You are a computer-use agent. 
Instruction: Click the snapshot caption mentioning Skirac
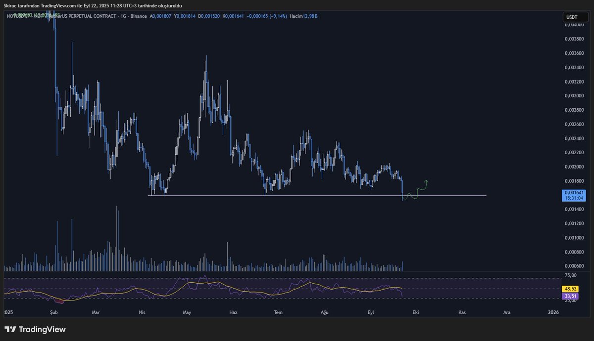93,6
